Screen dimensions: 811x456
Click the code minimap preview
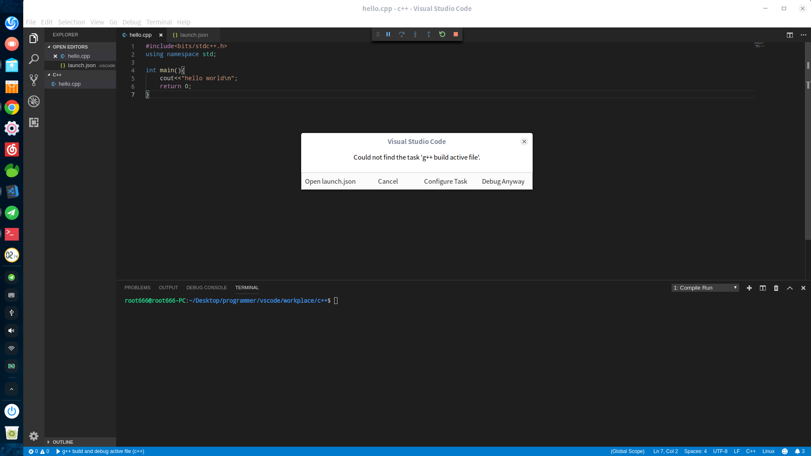click(759, 45)
